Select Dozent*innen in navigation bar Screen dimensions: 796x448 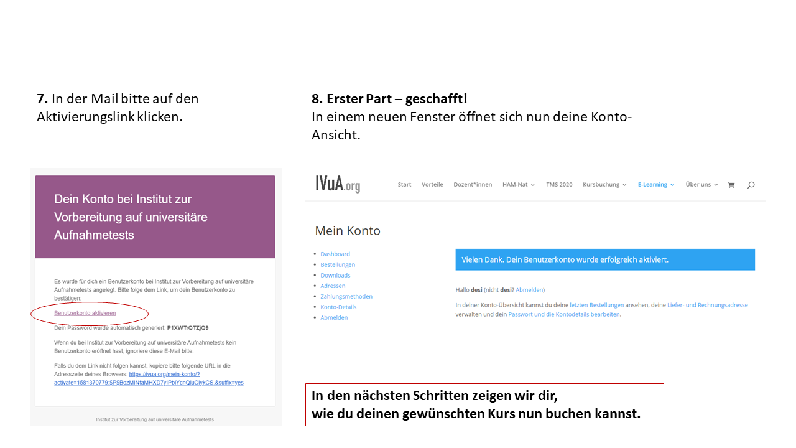[x=473, y=185]
